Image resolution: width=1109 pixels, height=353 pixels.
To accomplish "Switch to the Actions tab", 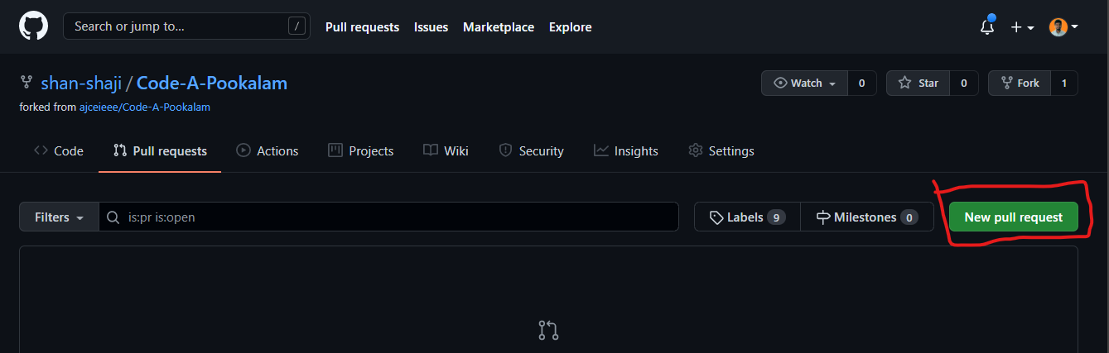I will click(268, 150).
